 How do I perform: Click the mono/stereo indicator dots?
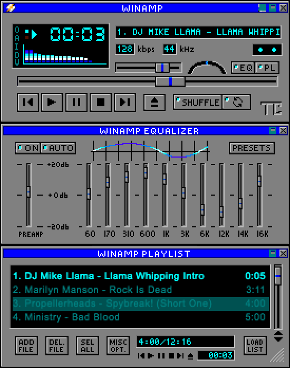point(267,50)
